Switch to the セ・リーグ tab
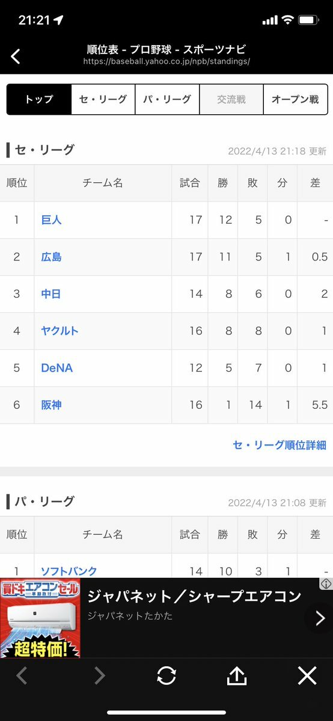This screenshot has width=333, height=721. click(103, 99)
